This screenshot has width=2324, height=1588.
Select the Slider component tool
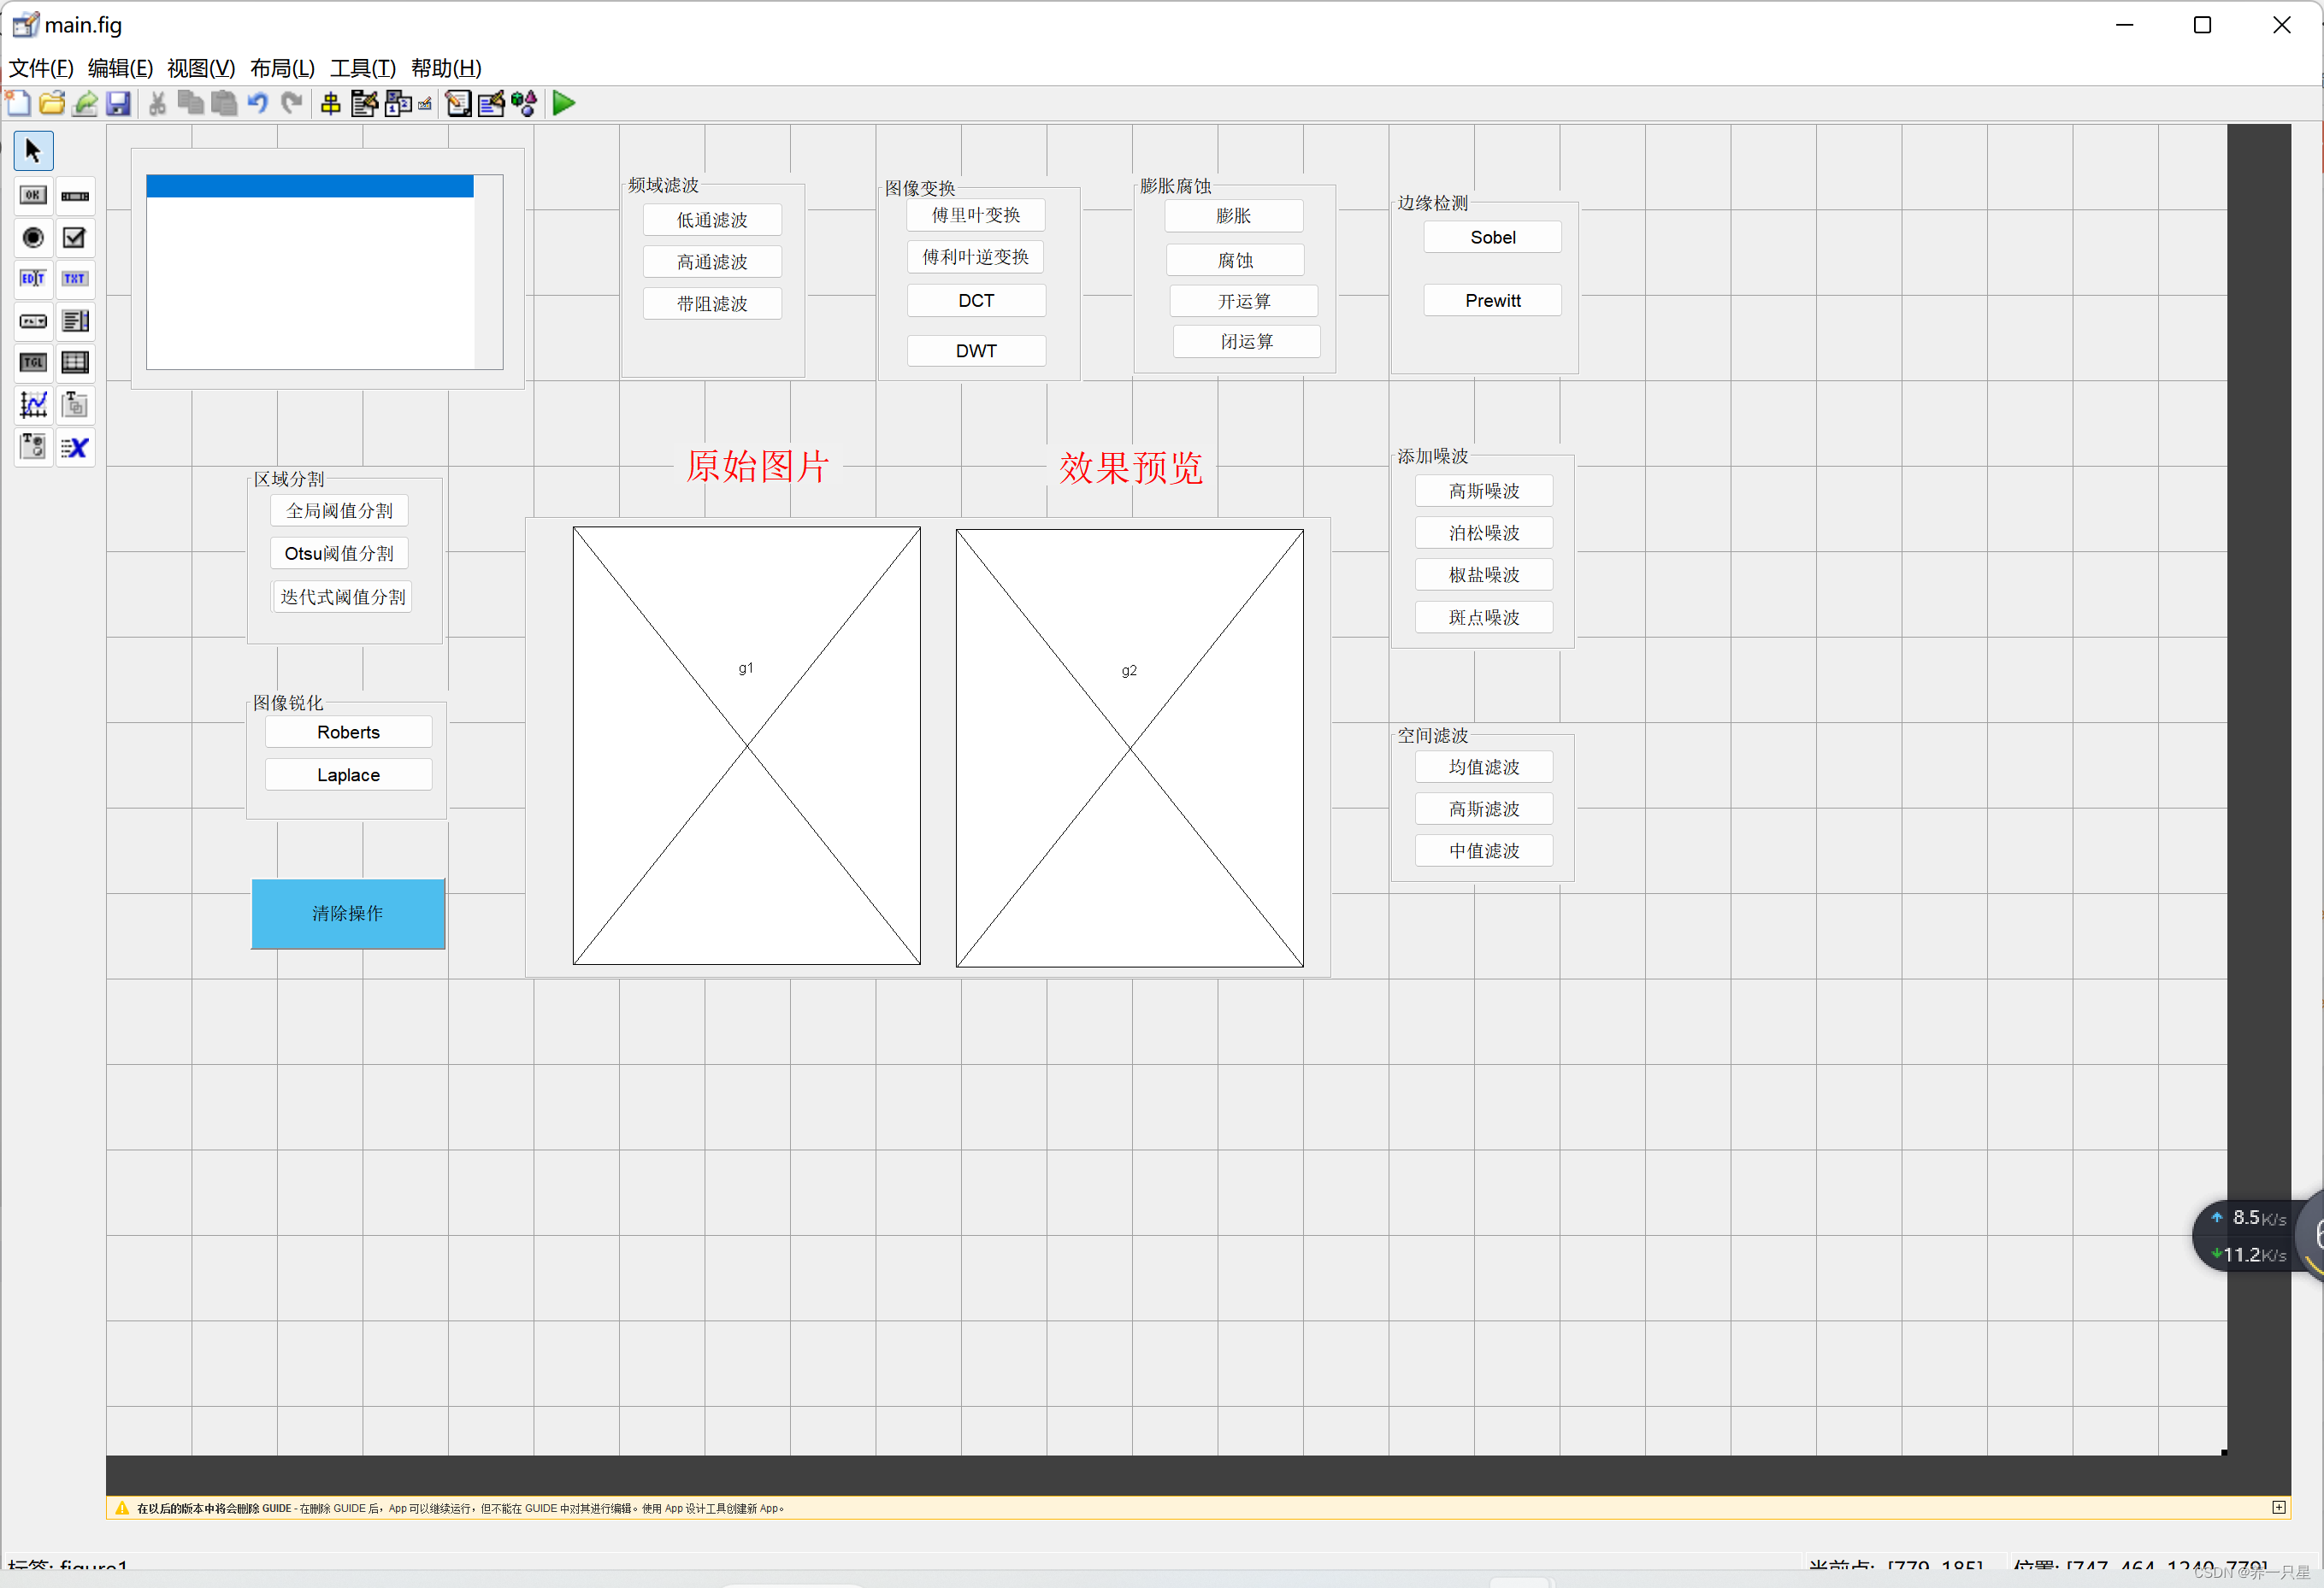75,196
